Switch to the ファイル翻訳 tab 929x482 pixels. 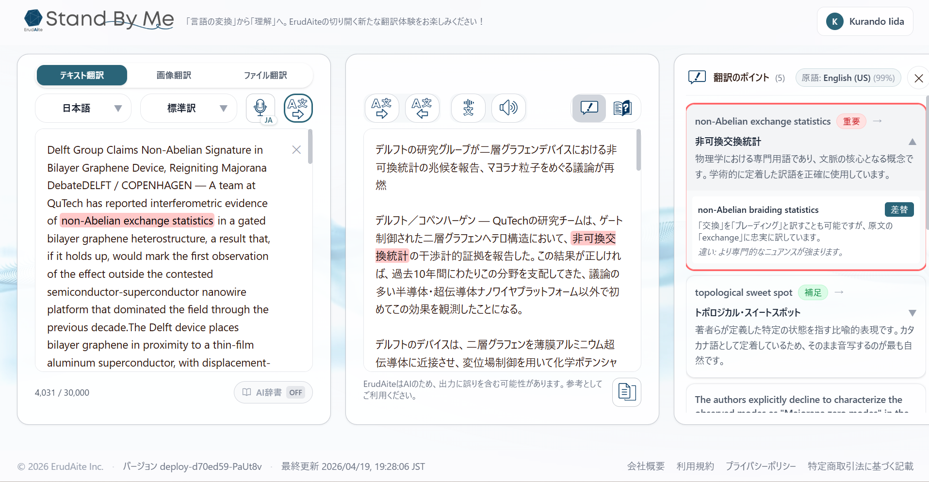(x=265, y=75)
